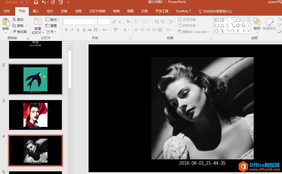Image resolution: width=282 pixels, height=174 pixels.
Task: Switch to the Insert (插入) tab
Action: click(36, 11)
